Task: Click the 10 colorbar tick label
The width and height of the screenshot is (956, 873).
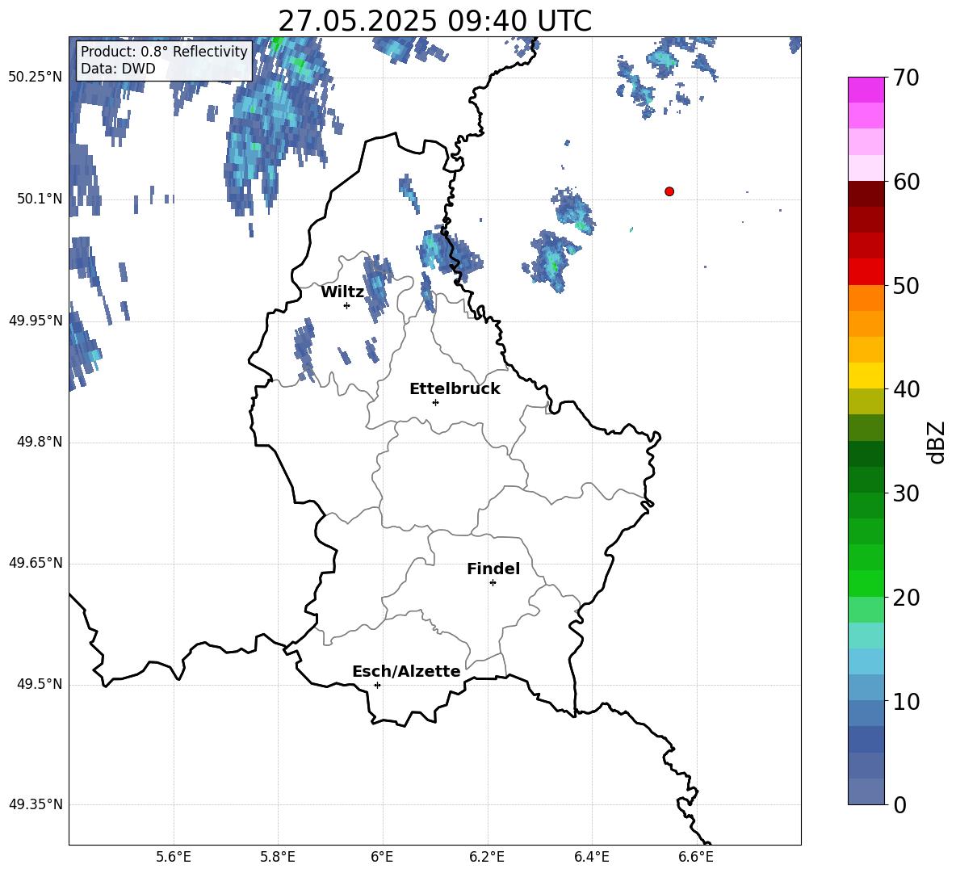Action: (x=906, y=701)
